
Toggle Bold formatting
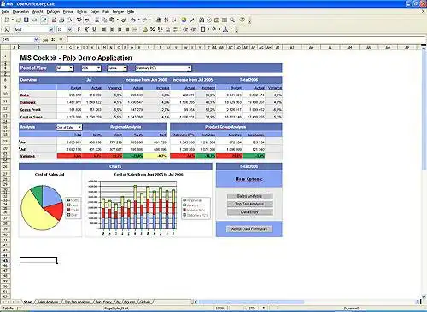tap(79, 29)
